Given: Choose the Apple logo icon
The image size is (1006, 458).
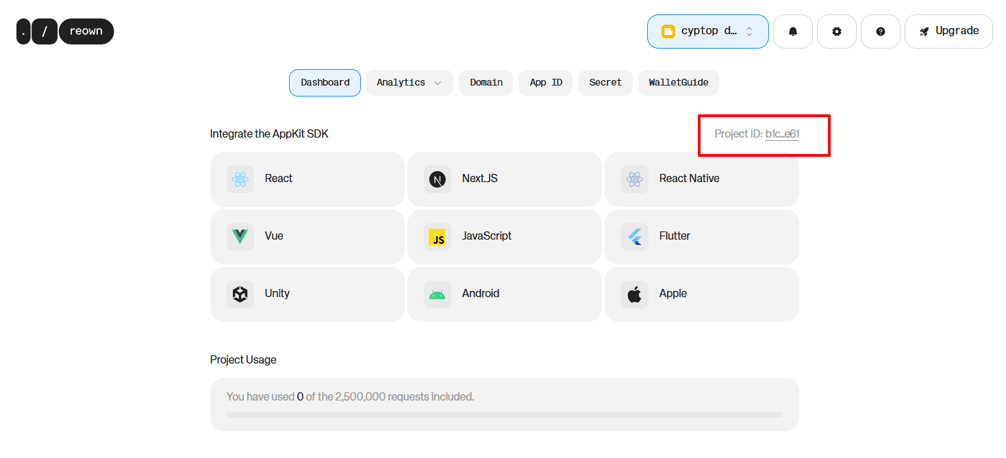Looking at the screenshot, I should [x=634, y=294].
